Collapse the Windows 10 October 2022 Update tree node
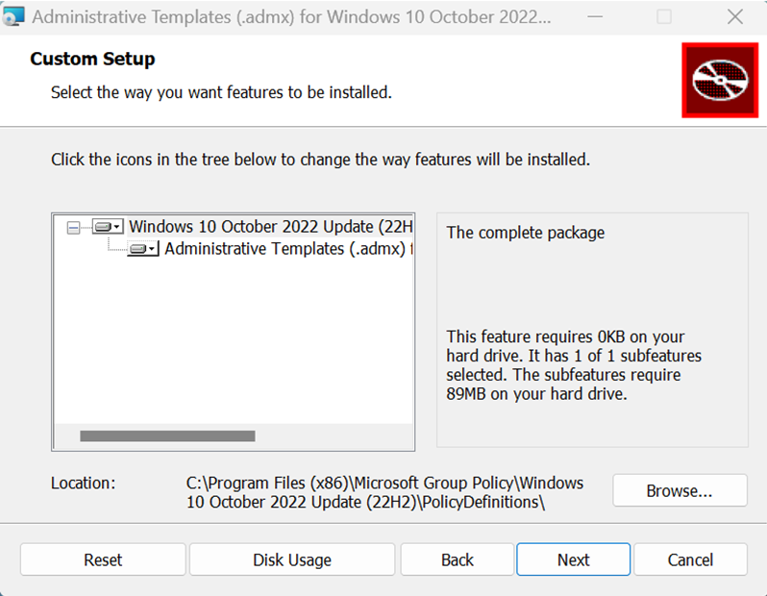 pyautogui.click(x=74, y=228)
